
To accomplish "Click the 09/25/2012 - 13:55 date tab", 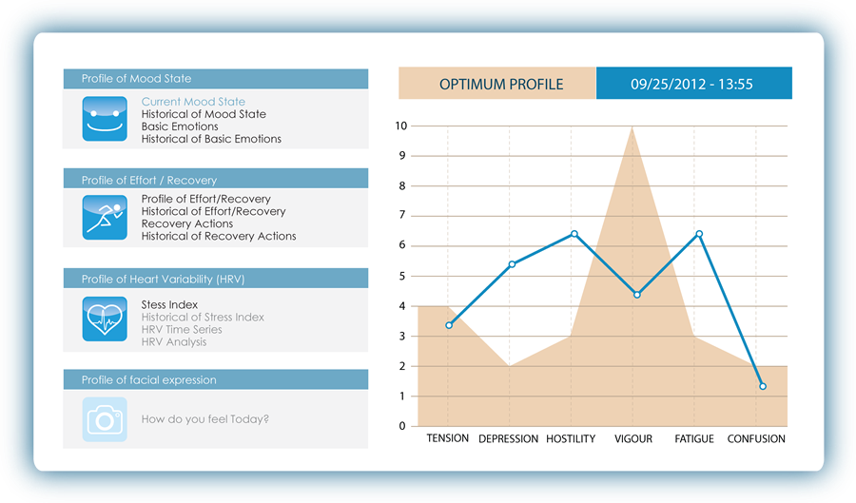I will click(691, 84).
